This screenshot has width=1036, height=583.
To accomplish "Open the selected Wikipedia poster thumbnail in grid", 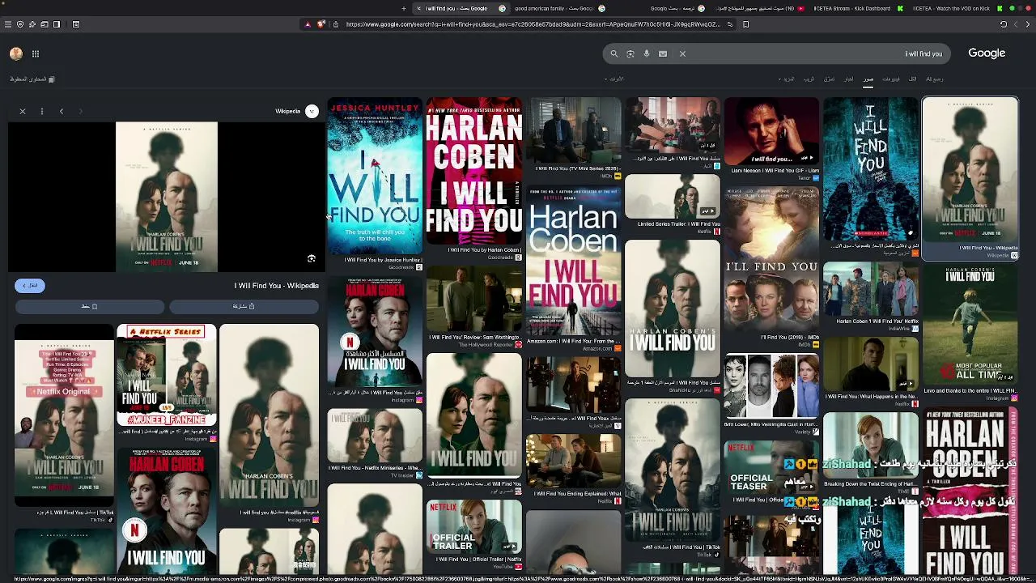I will click(x=970, y=171).
